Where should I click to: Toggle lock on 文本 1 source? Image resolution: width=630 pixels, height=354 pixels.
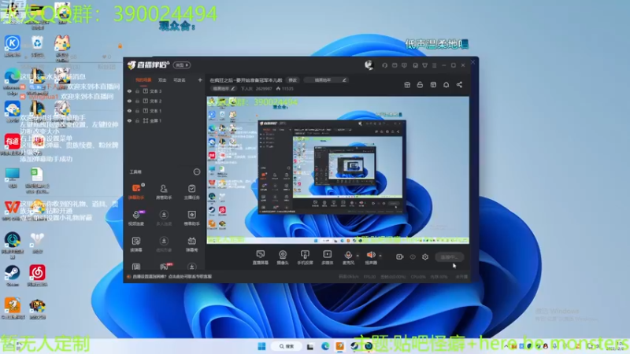[x=137, y=111]
